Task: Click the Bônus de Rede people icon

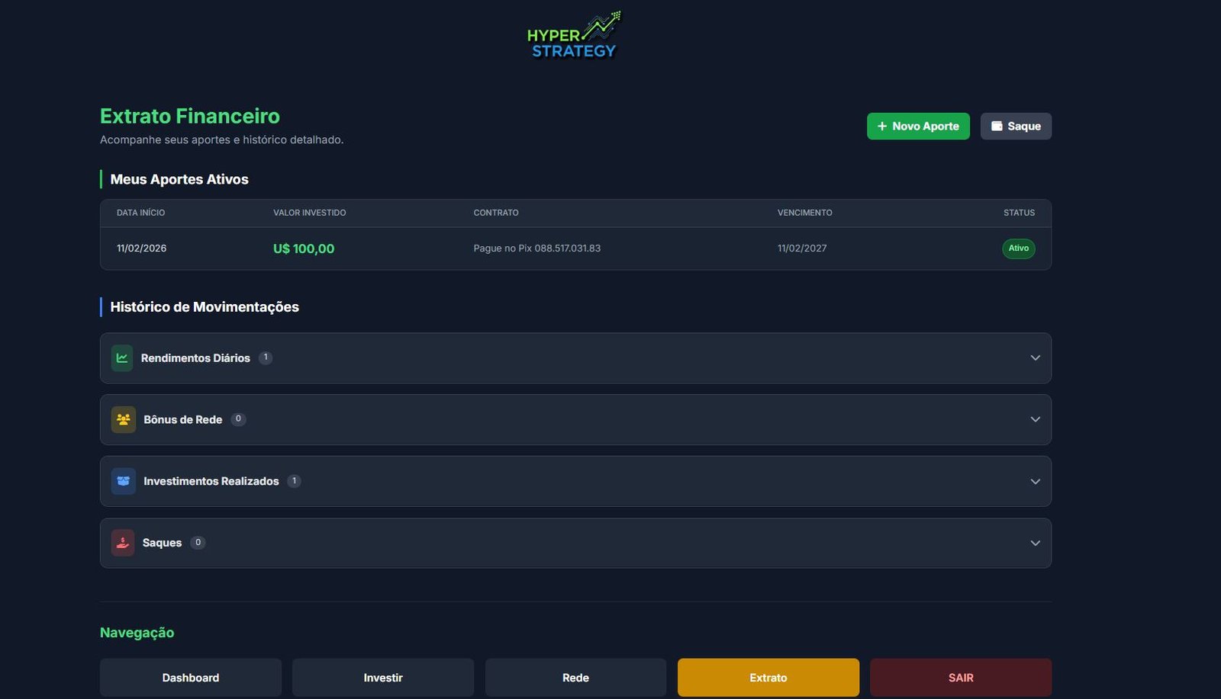Action: click(124, 419)
